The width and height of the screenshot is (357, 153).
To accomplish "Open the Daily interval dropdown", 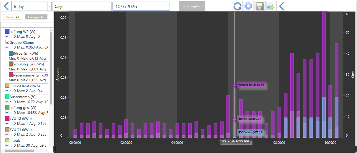I will point(82,7).
